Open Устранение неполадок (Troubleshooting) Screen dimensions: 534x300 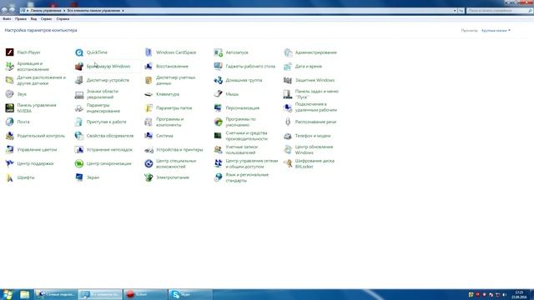103,150
